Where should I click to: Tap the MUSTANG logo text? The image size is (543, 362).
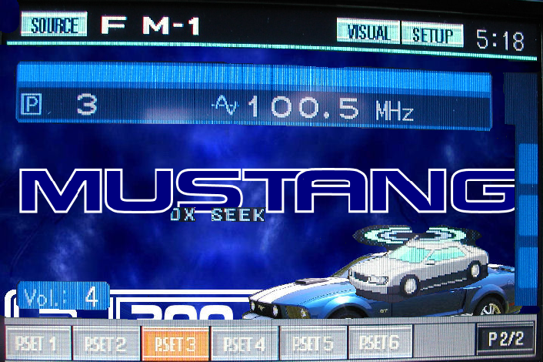click(x=254, y=189)
